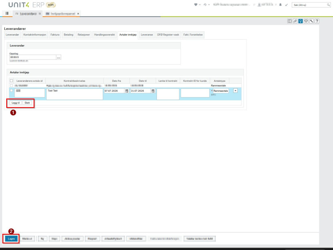
Task: Open the Dato fra calendar picker
Action: (127, 91)
